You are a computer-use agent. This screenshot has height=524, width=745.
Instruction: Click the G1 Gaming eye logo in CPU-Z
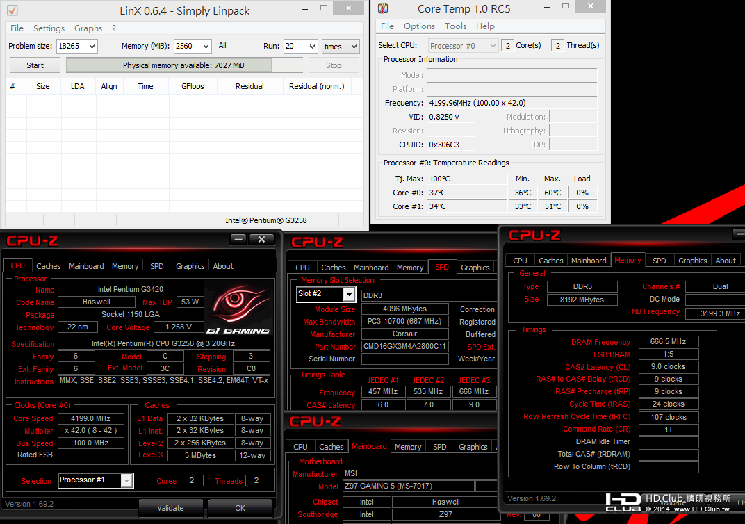coord(238,308)
